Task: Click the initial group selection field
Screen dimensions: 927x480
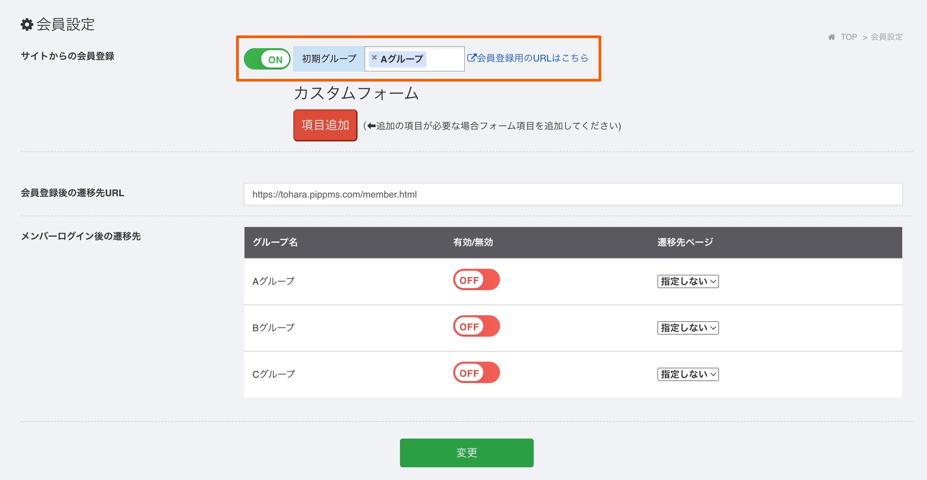Action: 415,58
